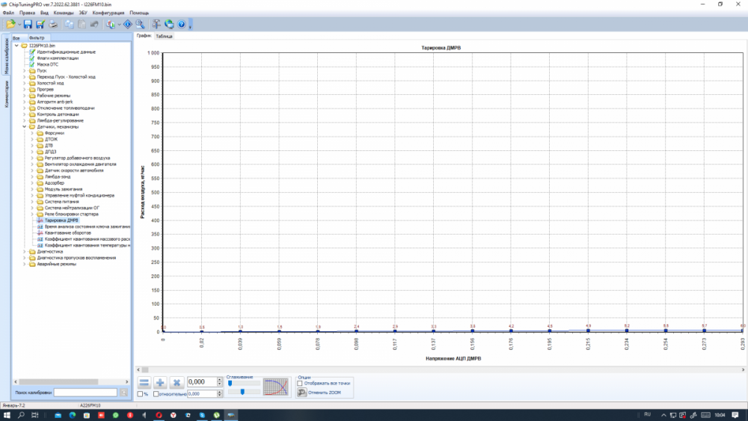Open the Конфигурация menu

(x=108, y=13)
